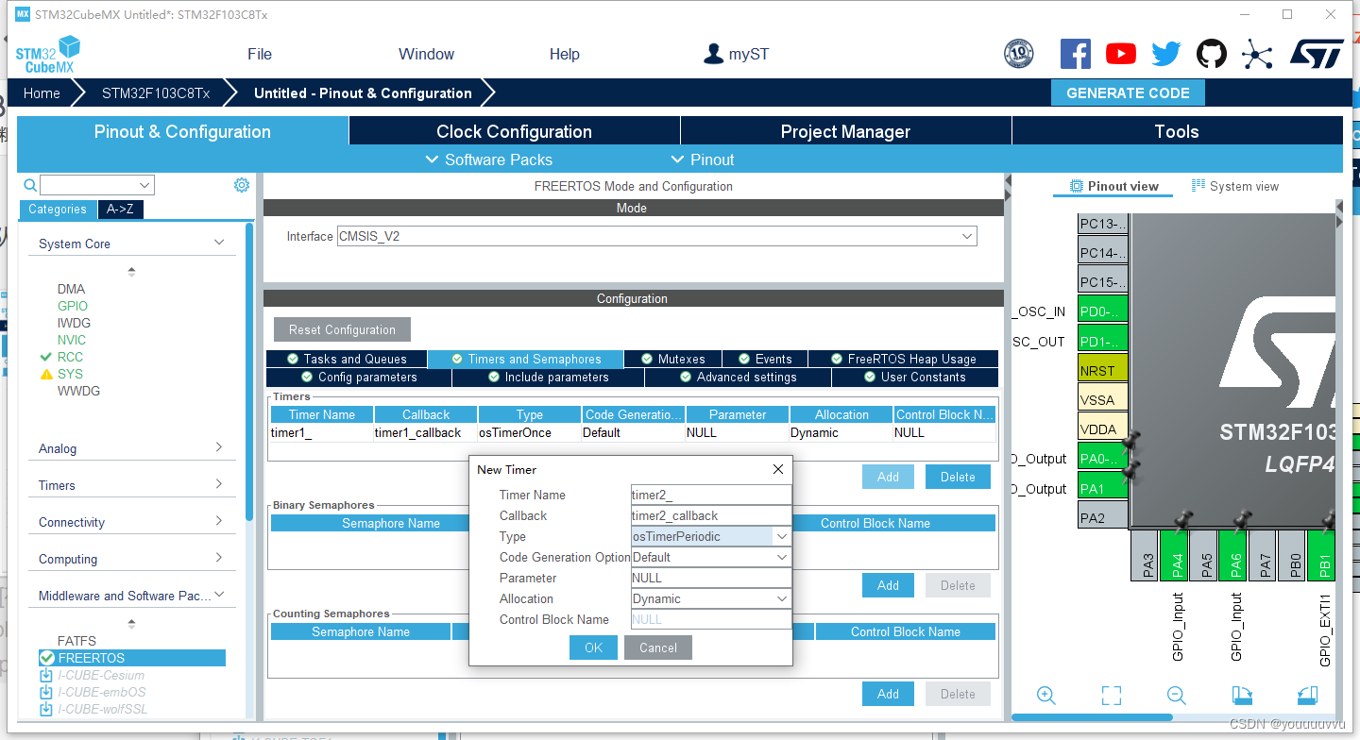The height and width of the screenshot is (740, 1360).
Task: Click the STM32CubeMX logo
Action: pyautogui.click(x=47, y=55)
